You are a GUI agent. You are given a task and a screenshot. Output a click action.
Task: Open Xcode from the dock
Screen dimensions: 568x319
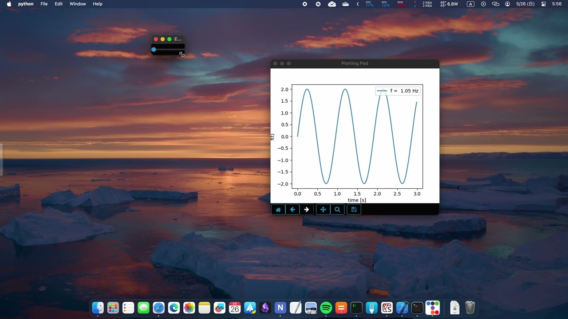[x=402, y=307]
